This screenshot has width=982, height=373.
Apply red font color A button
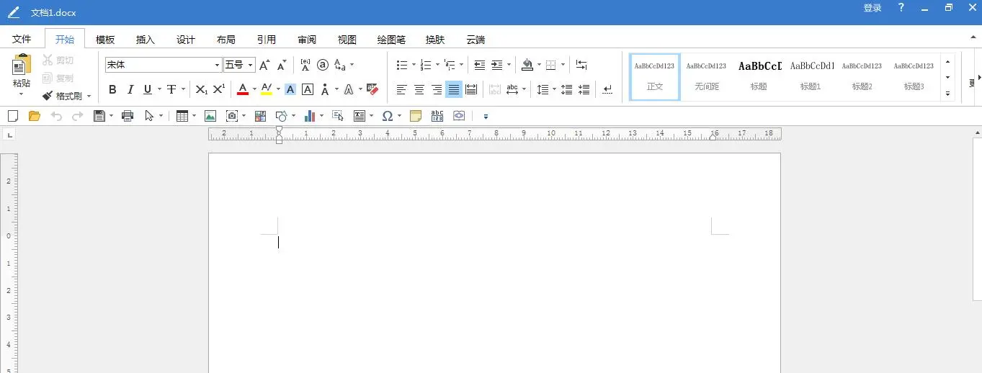tap(243, 89)
